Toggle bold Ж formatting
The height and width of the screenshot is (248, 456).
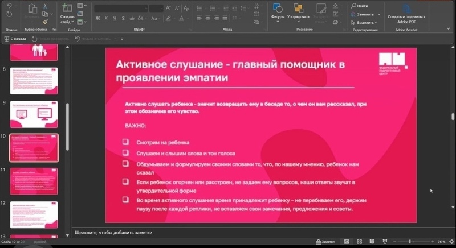tap(98, 18)
